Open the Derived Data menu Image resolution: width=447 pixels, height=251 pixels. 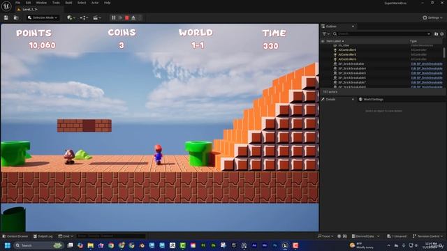point(365,236)
